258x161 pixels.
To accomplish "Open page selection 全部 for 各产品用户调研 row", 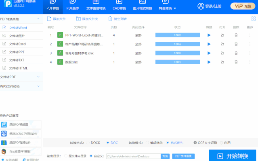I will [x=138, y=44].
